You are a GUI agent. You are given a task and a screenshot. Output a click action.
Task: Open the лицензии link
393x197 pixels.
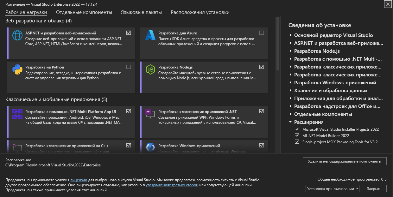click(x=76, y=180)
